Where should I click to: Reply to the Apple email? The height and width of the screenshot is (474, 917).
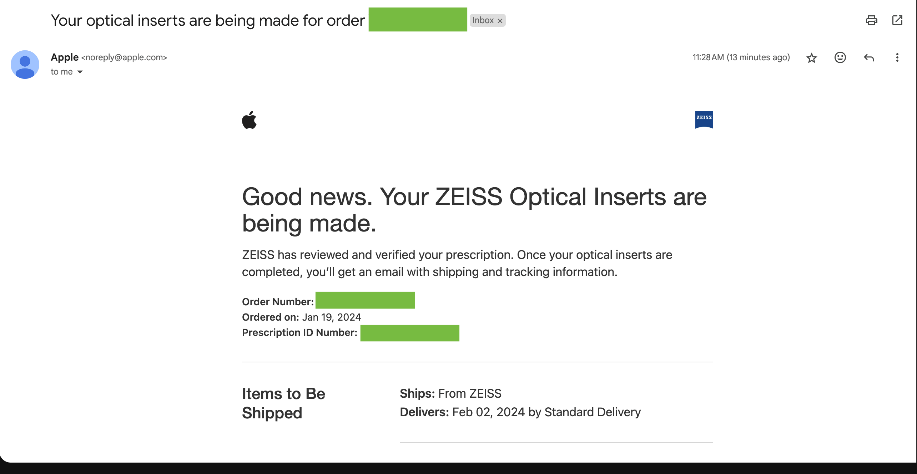click(x=869, y=57)
